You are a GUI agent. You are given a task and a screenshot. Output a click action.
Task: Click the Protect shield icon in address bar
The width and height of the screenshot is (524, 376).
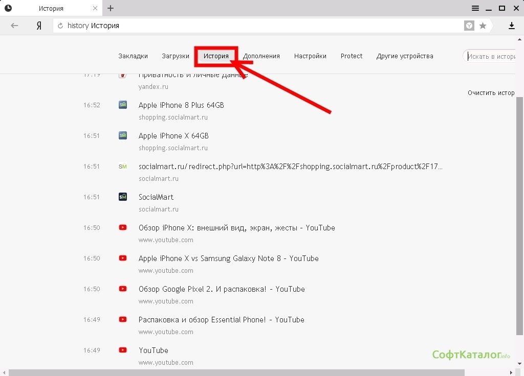pyautogui.click(x=469, y=26)
